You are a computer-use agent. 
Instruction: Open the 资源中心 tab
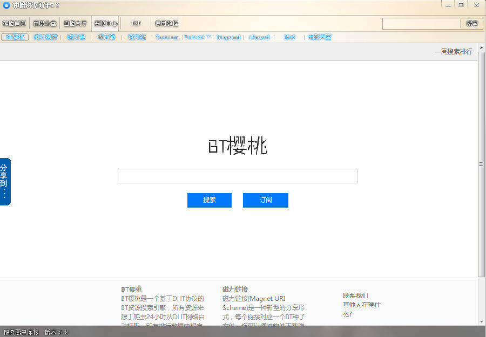pyautogui.click(x=105, y=23)
